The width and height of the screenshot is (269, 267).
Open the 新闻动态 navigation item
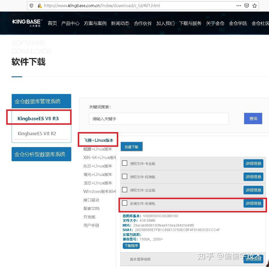click(120, 23)
